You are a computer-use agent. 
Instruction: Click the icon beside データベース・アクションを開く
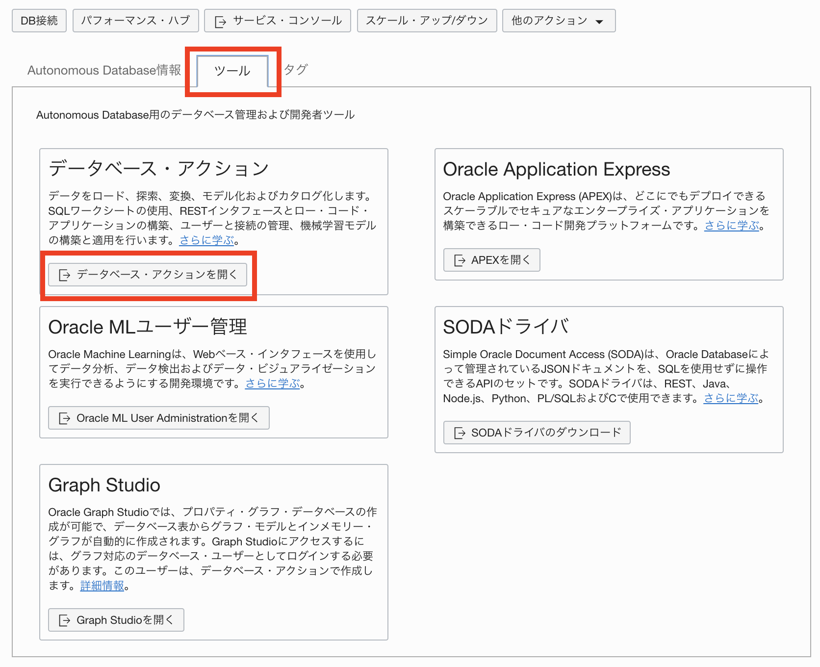click(64, 275)
